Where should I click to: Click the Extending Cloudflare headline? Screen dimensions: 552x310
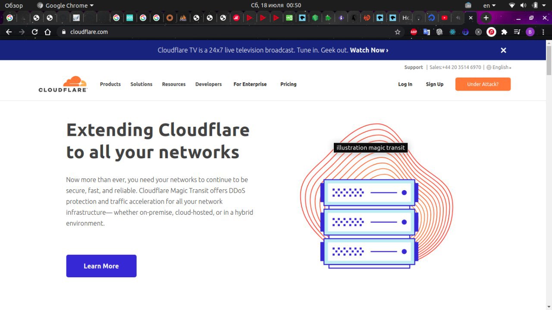click(x=158, y=141)
